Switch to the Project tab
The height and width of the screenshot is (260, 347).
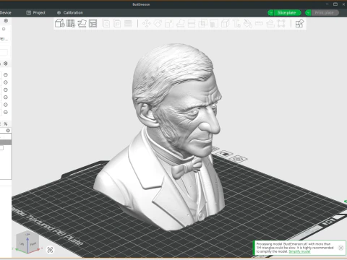[35, 12]
